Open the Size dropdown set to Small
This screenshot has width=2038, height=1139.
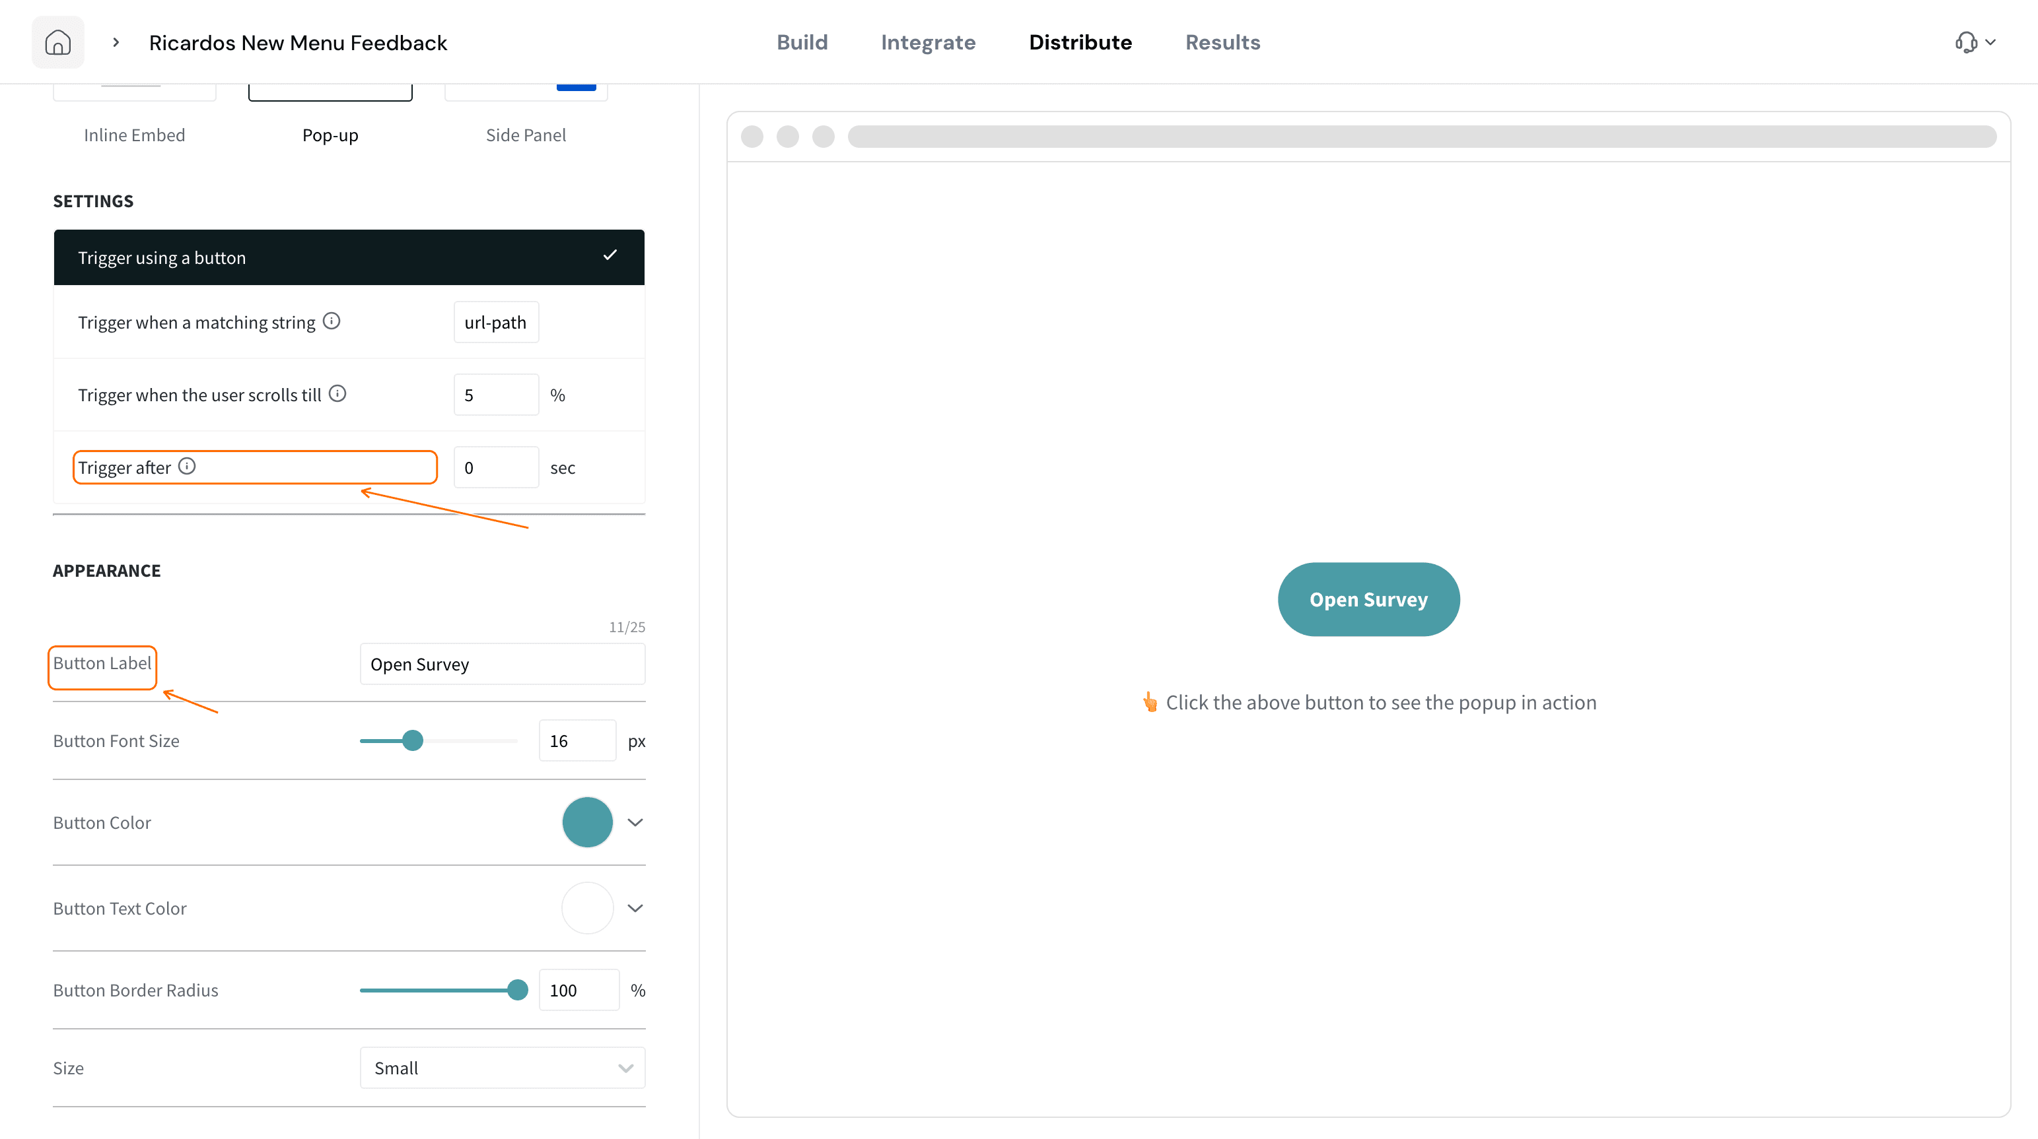(503, 1068)
